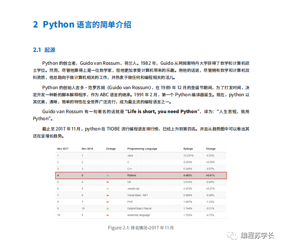Click the rating value "13.231%"
Screen dimensions: 283x248
[x=188, y=156]
